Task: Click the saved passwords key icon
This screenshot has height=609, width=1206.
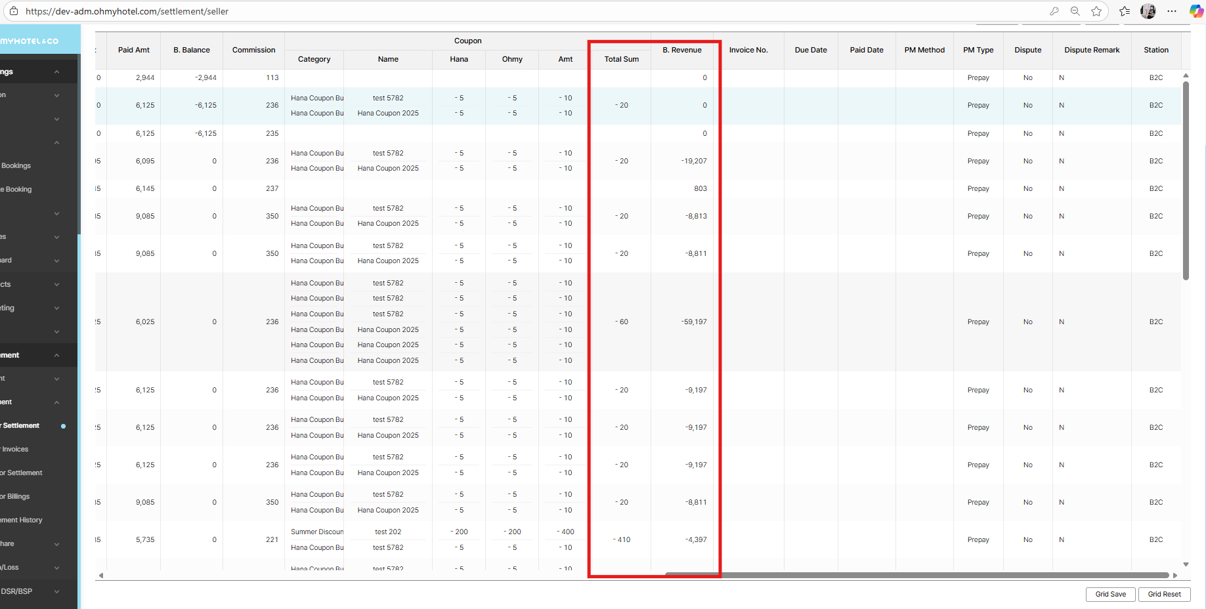Action: pos(1054,11)
